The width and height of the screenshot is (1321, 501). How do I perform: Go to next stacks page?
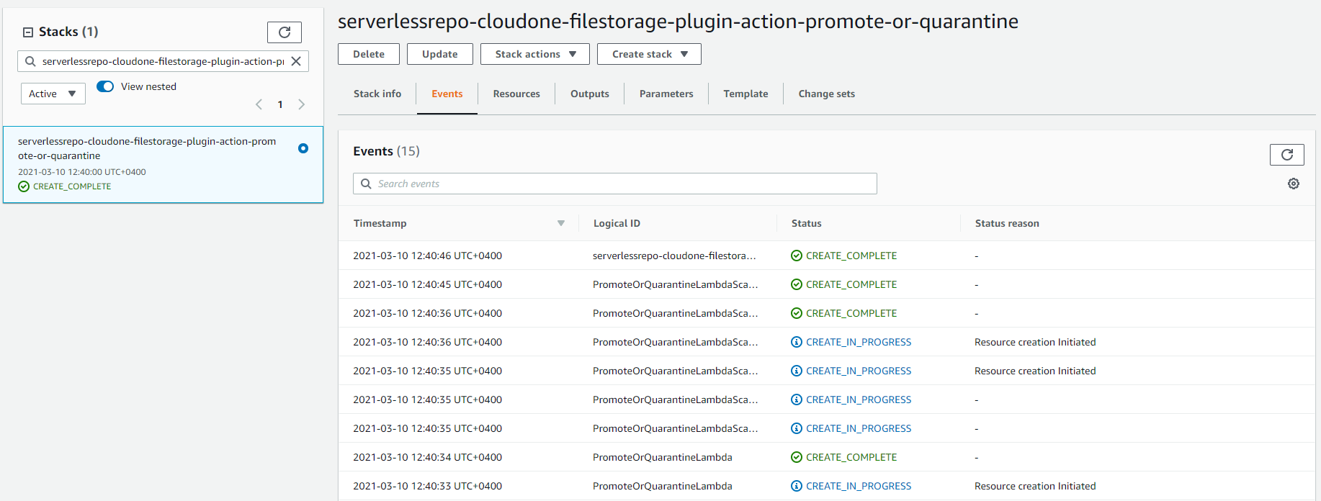tap(302, 104)
